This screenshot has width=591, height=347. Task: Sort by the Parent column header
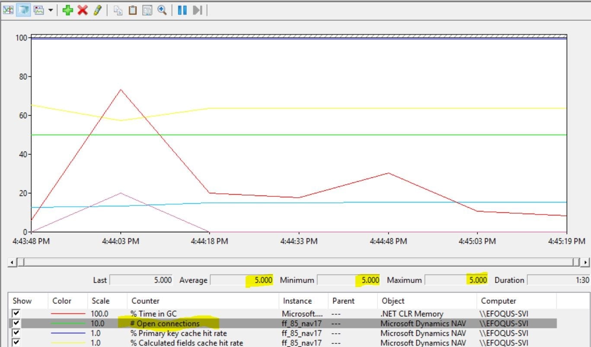tap(353, 301)
